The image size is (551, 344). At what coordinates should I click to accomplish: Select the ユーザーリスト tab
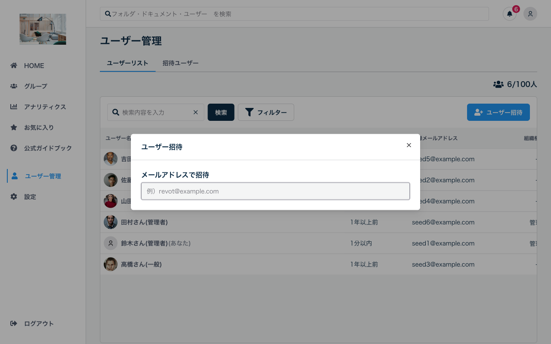point(127,63)
